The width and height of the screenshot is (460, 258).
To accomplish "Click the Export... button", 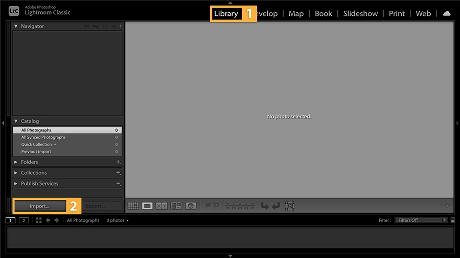I will (96, 206).
